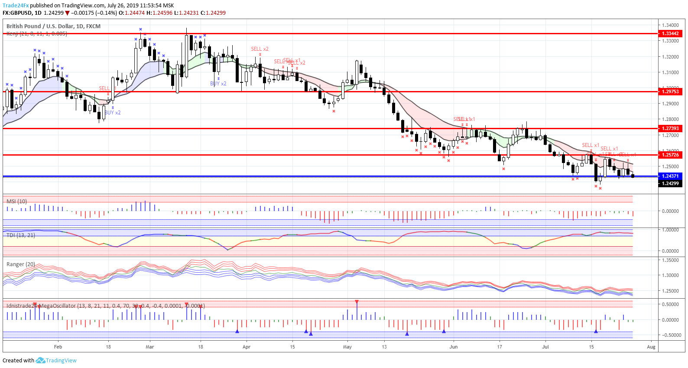Click the 1.32000 price axis tick
The image size is (688, 368).
[670, 57]
